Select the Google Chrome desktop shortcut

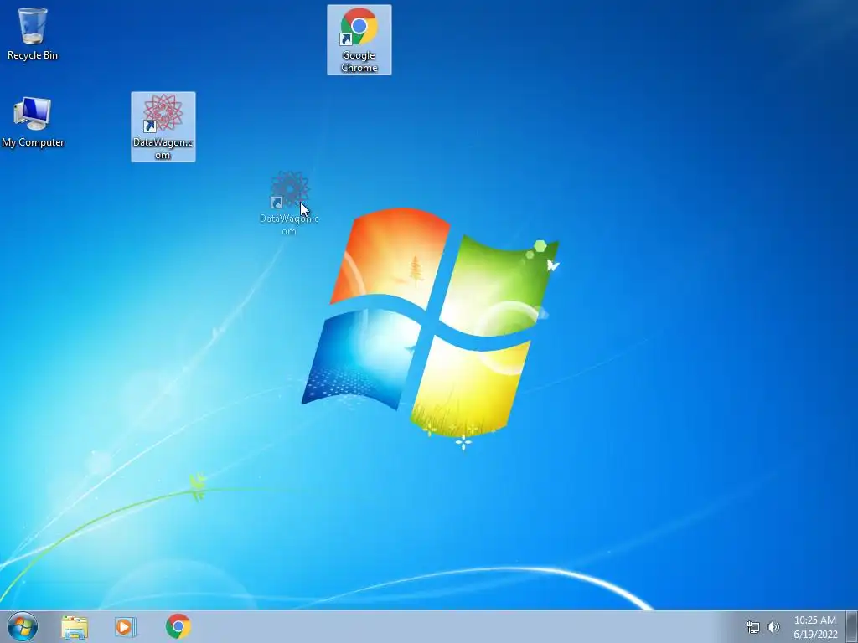point(359,40)
